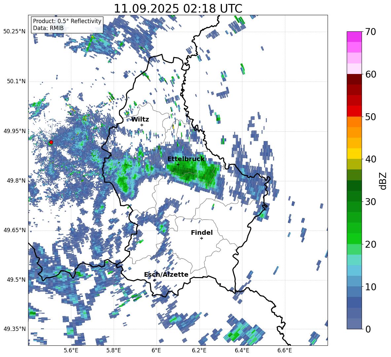Click the Wiltz station cross marker

pyautogui.click(x=142, y=125)
